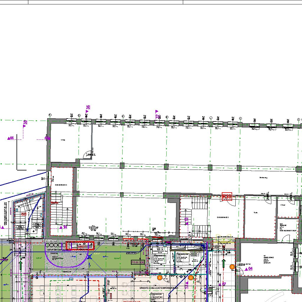The image size is (302, 302).
Task: Click the orange circle next to marker 04
Action: pos(232,267)
